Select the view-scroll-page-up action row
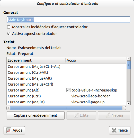Viewport: 134px width, 138px height. (66, 102)
